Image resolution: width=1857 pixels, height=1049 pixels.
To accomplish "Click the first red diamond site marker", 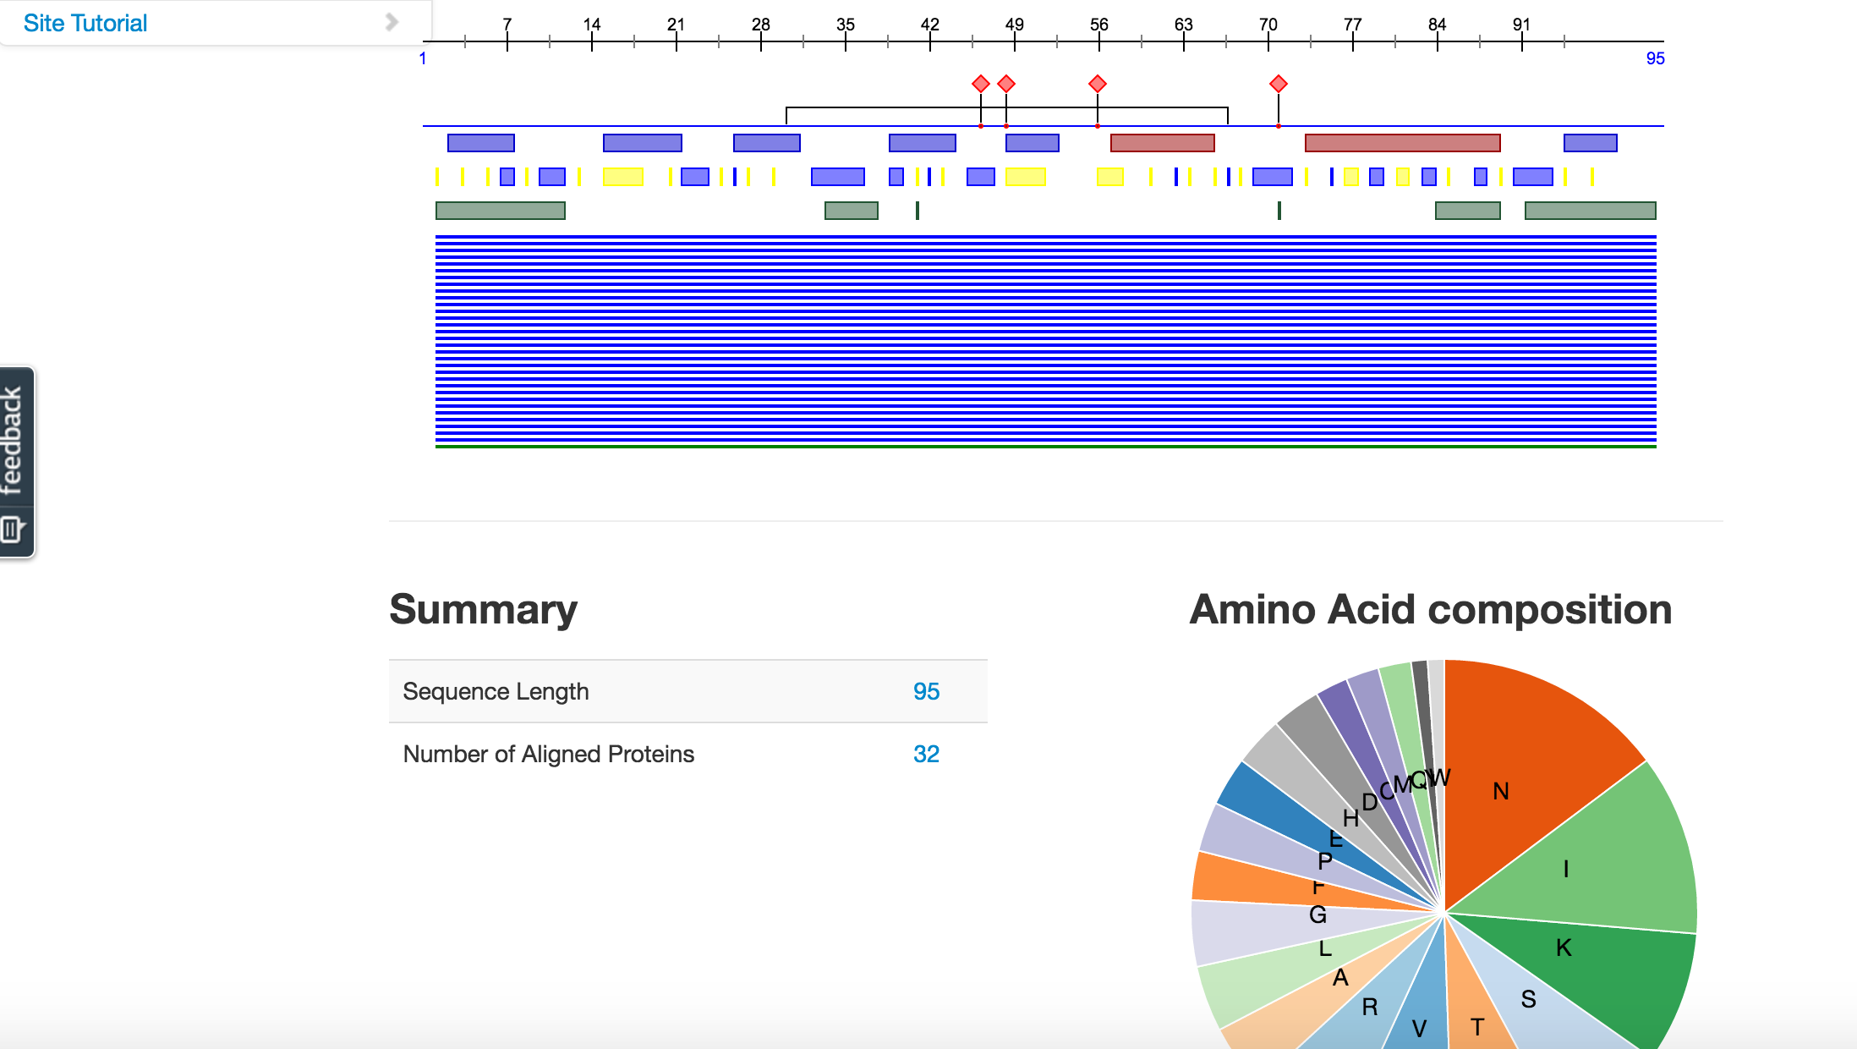I will [980, 84].
